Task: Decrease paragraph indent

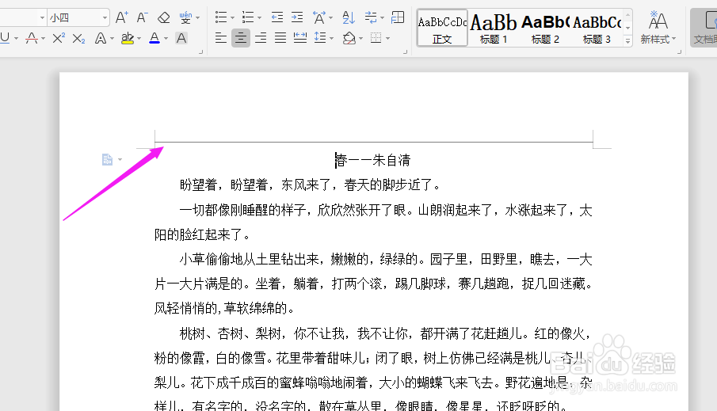Action: tap(277, 18)
